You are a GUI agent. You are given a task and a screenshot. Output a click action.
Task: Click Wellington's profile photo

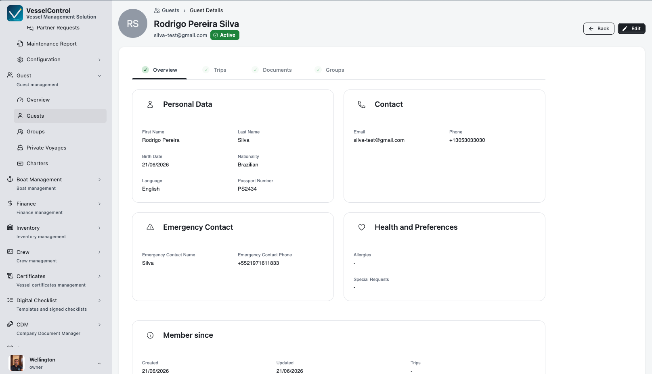coord(17,363)
